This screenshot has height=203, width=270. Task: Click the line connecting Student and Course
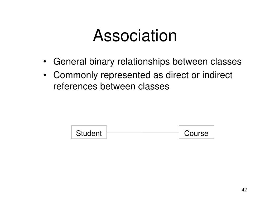tap(143, 132)
